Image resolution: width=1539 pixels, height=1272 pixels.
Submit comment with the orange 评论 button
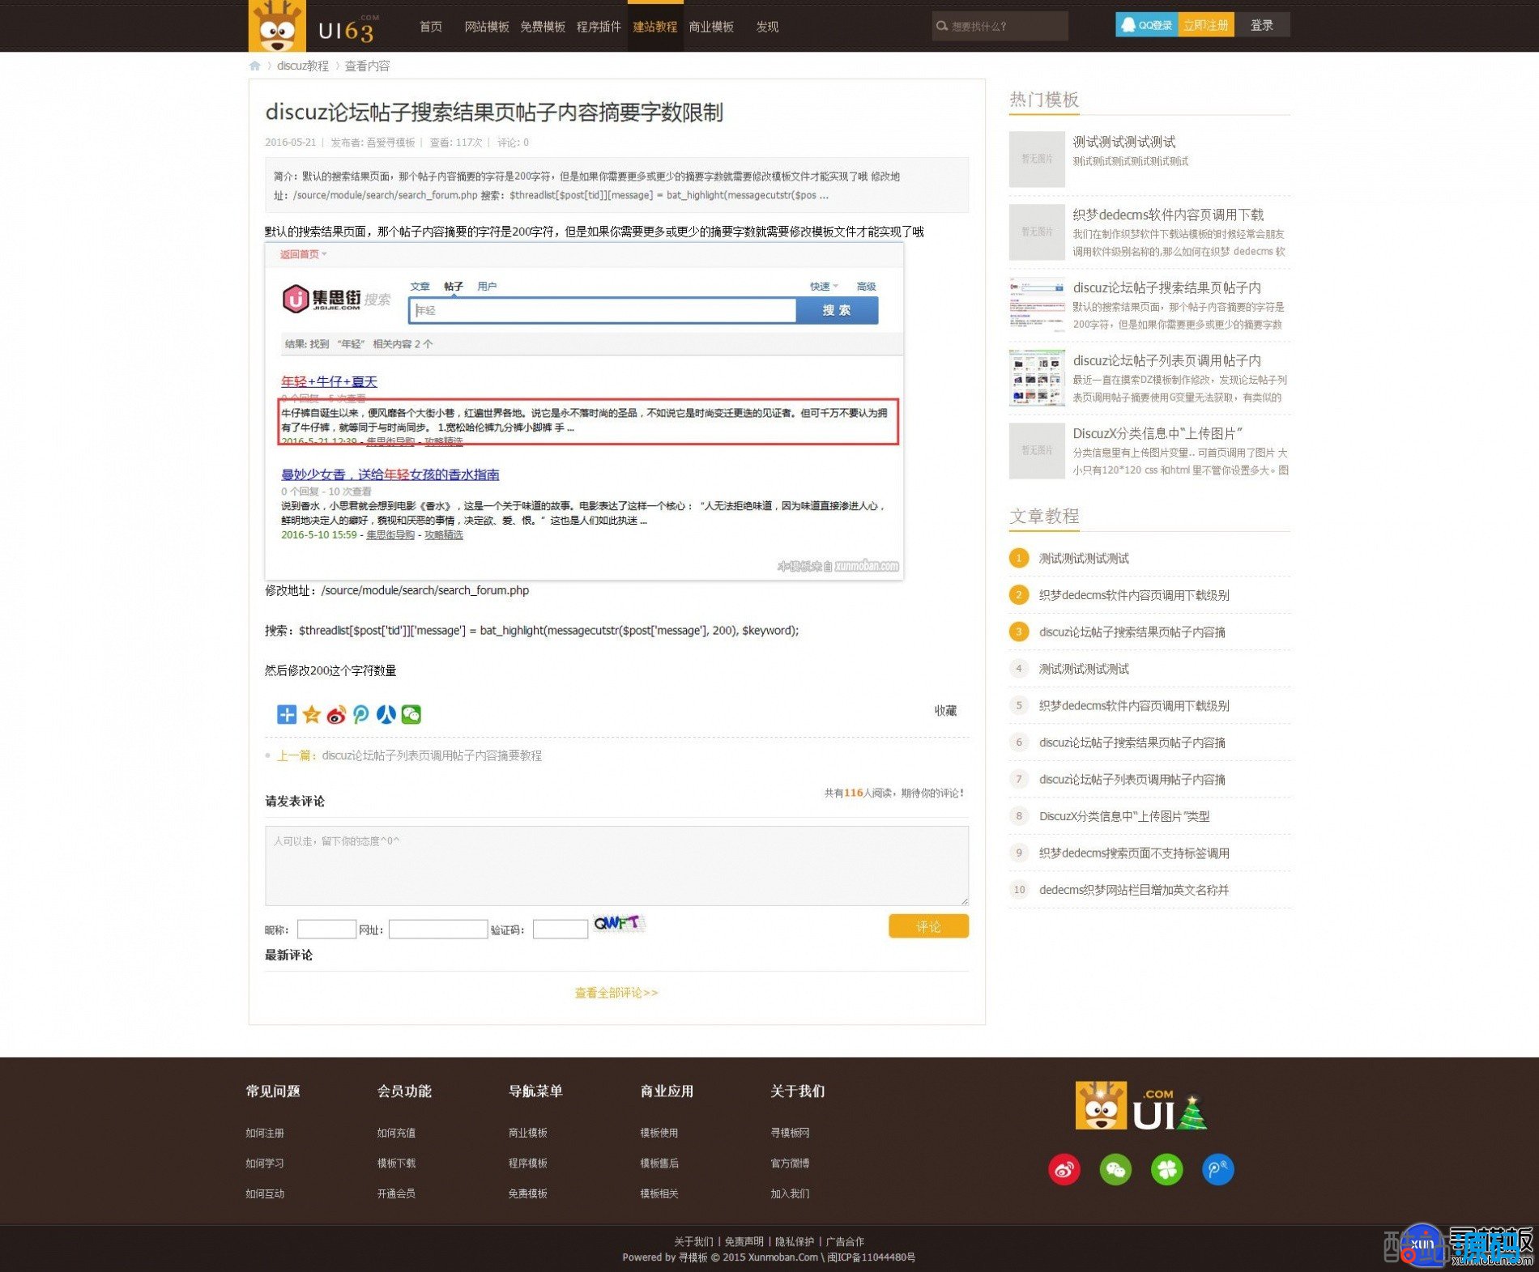click(928, 926)
